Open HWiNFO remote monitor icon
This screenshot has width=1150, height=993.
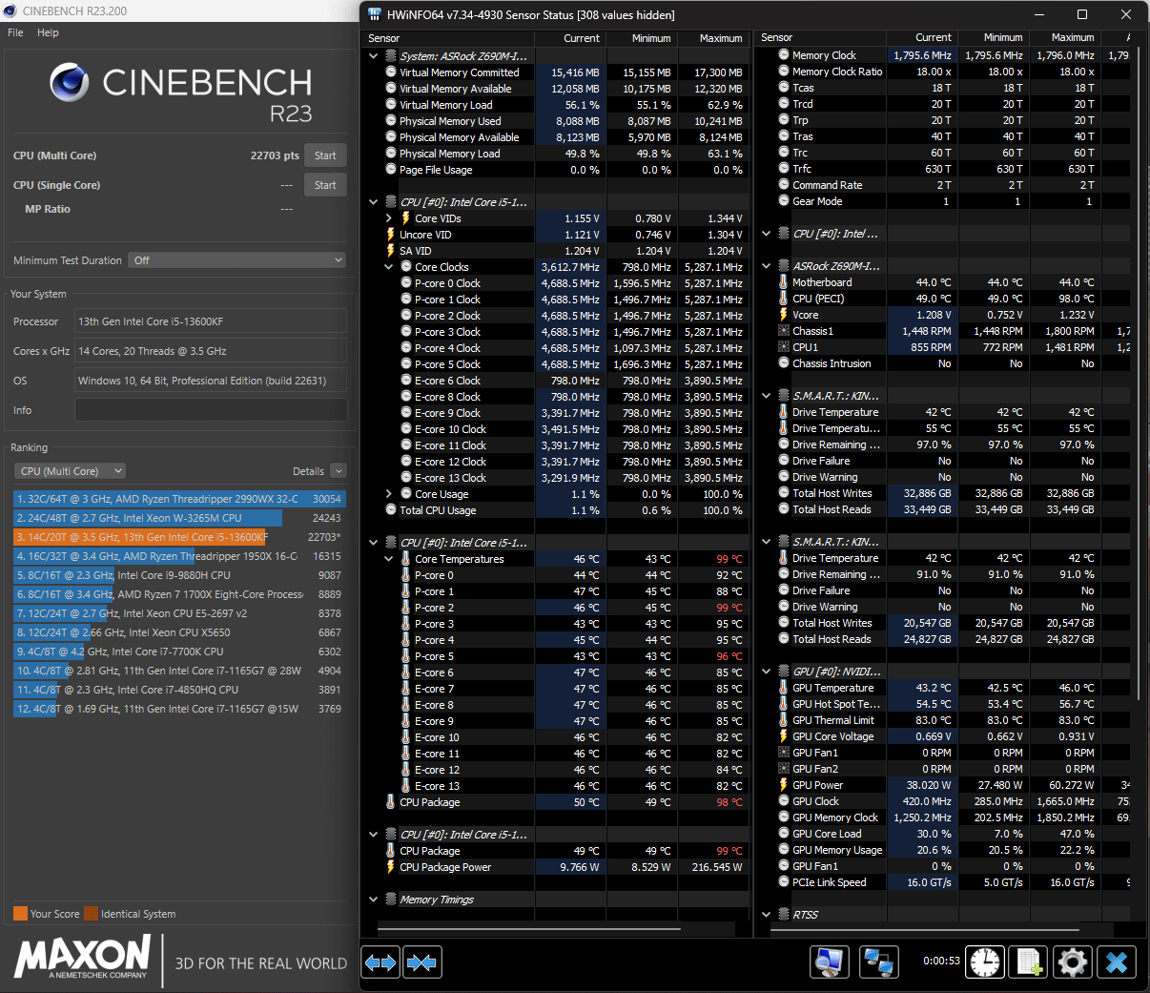click(830, 962)
